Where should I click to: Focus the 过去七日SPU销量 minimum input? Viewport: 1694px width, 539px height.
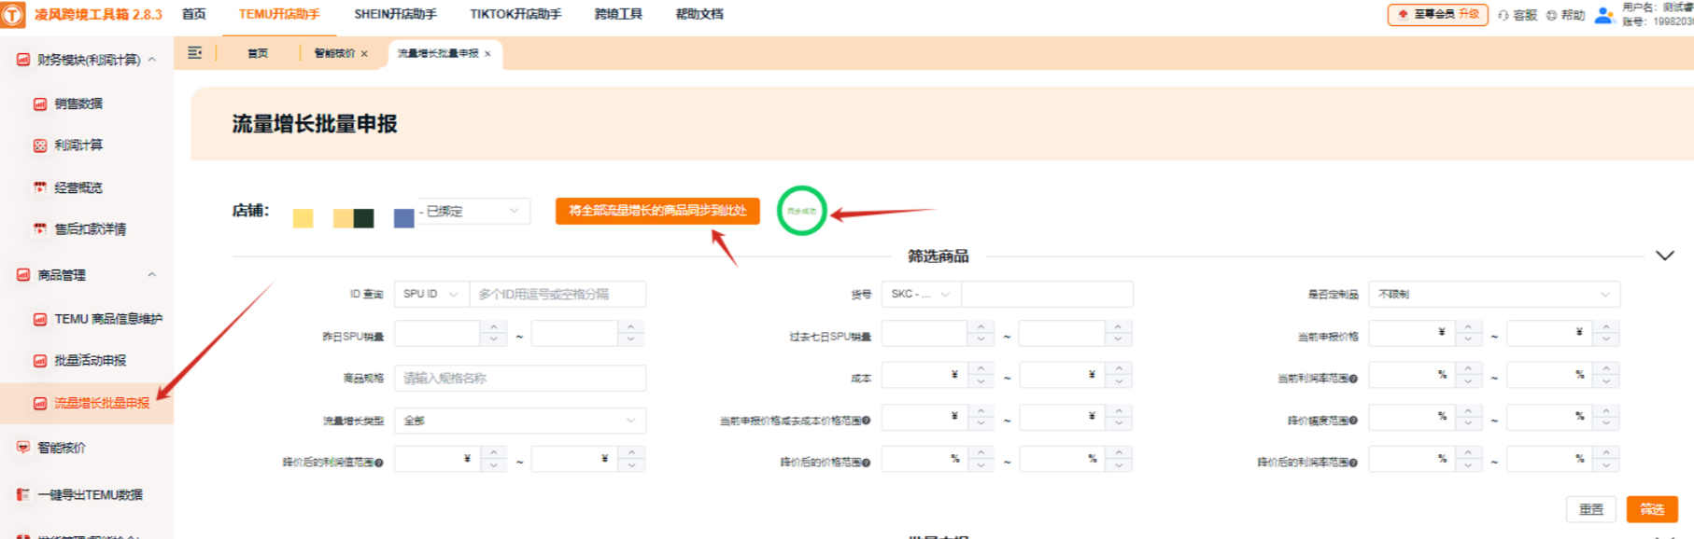[x=925, y=334]
